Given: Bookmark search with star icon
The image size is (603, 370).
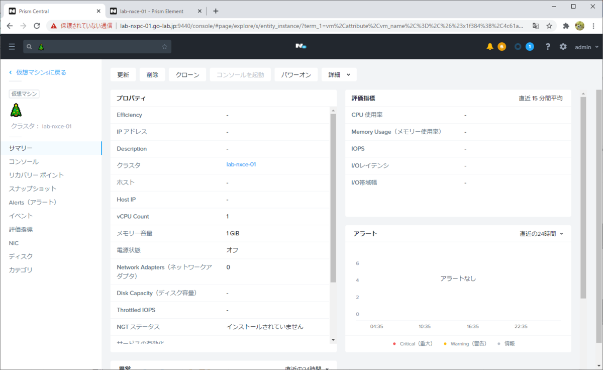Looking at the screenshot, I should pos(164,47).
